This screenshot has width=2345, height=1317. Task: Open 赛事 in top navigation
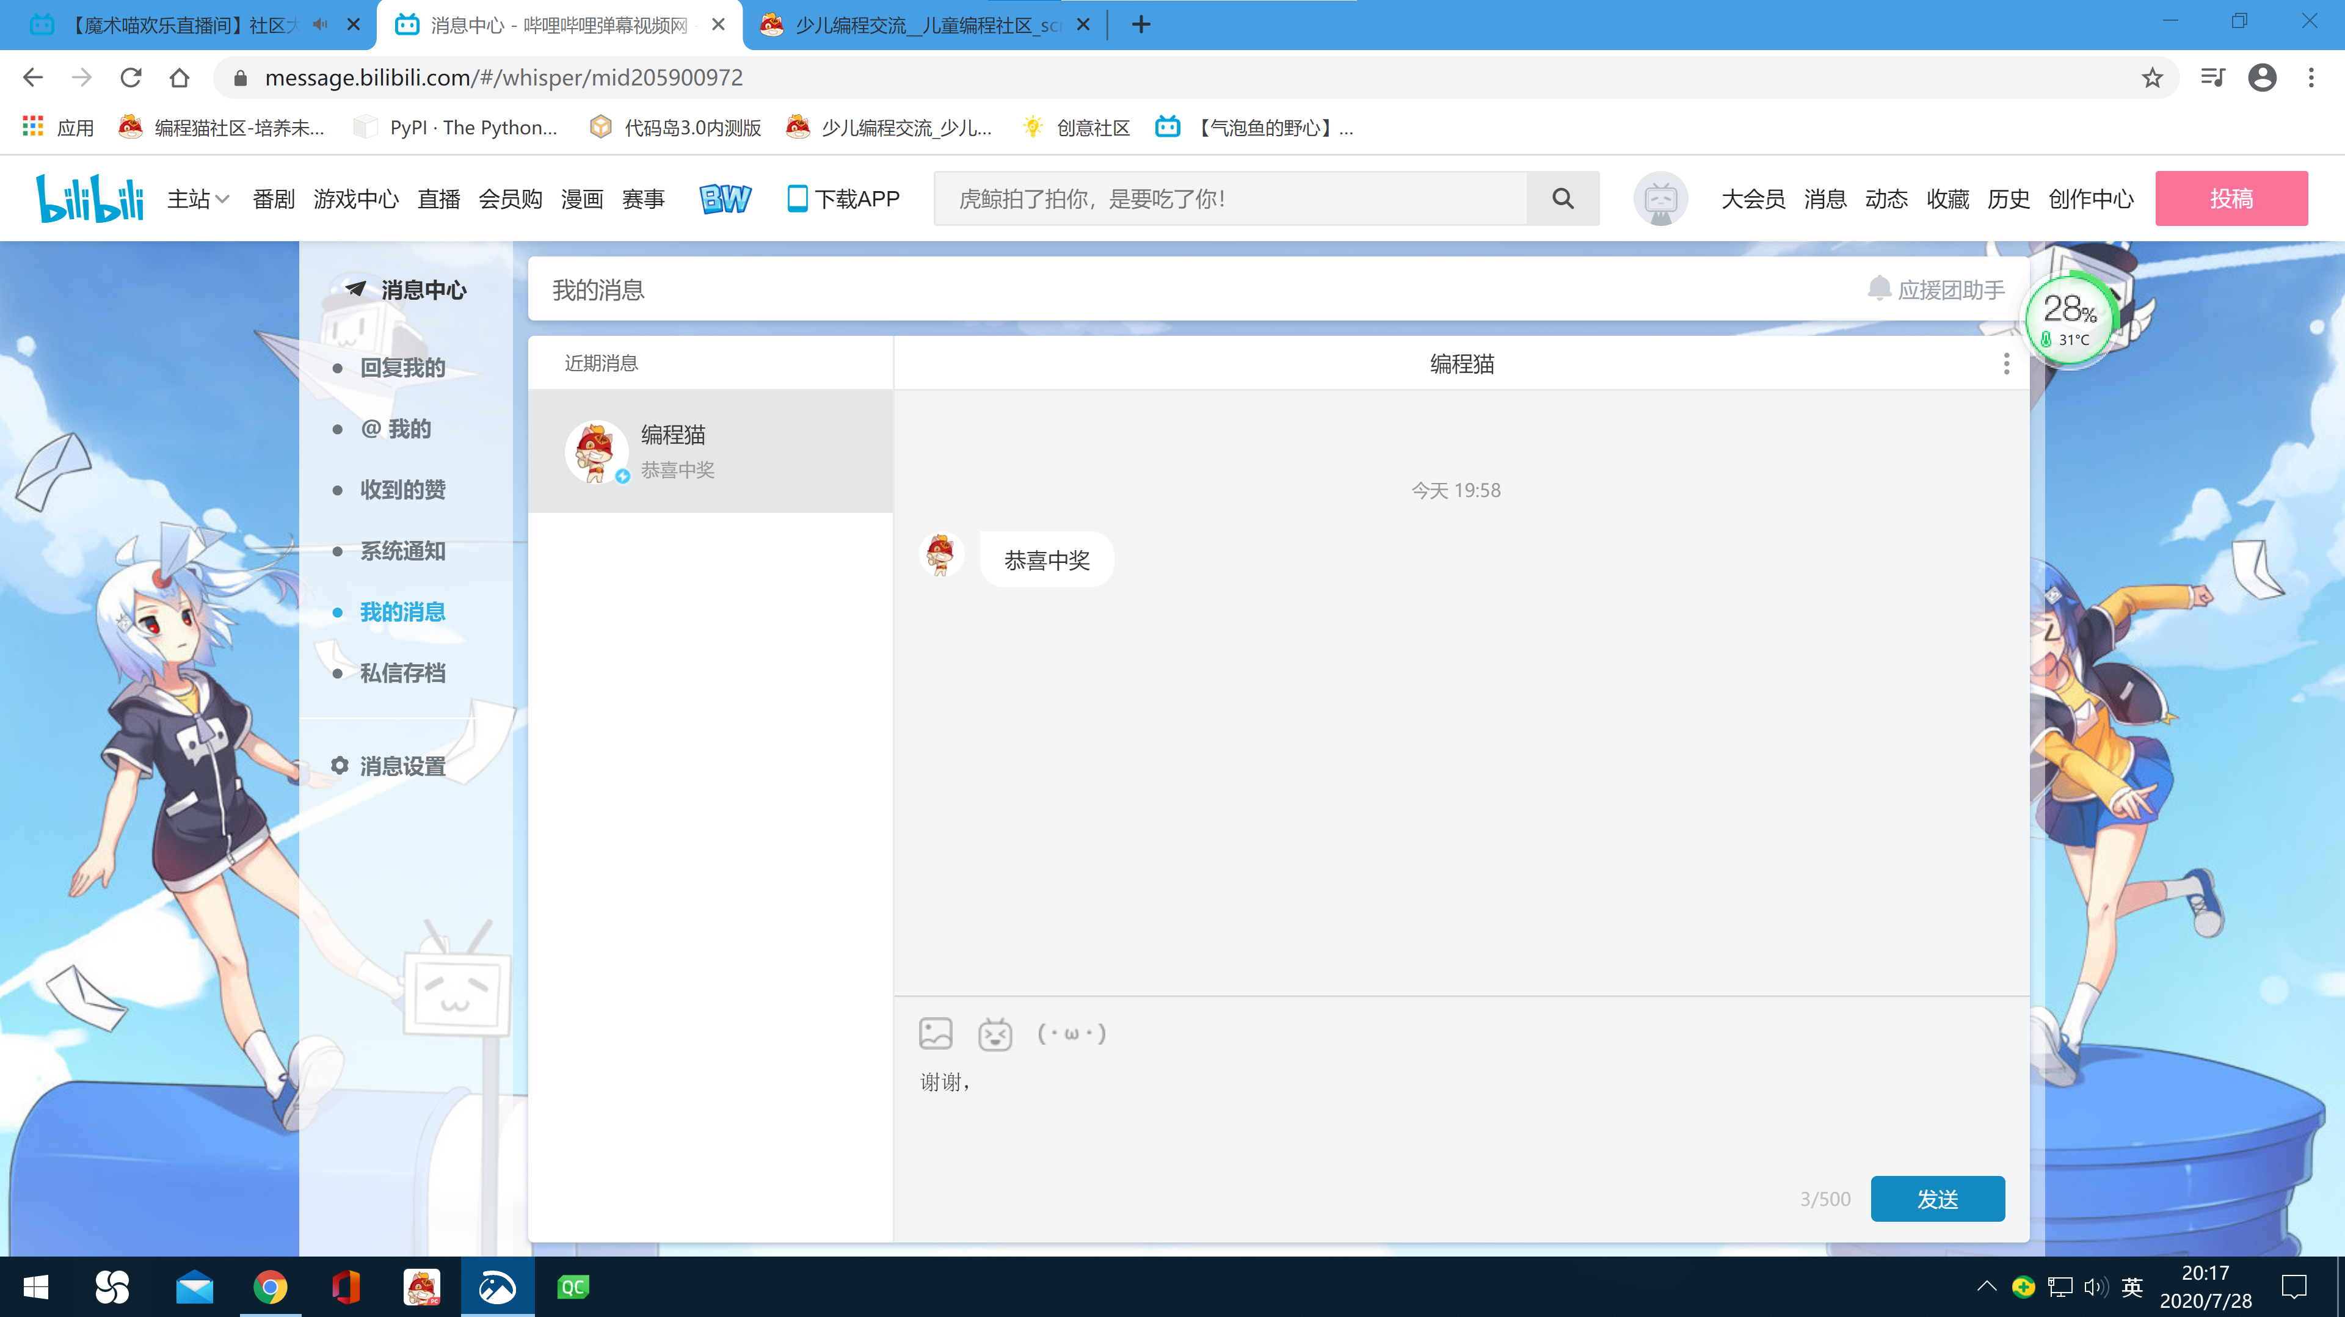[644, 198]
